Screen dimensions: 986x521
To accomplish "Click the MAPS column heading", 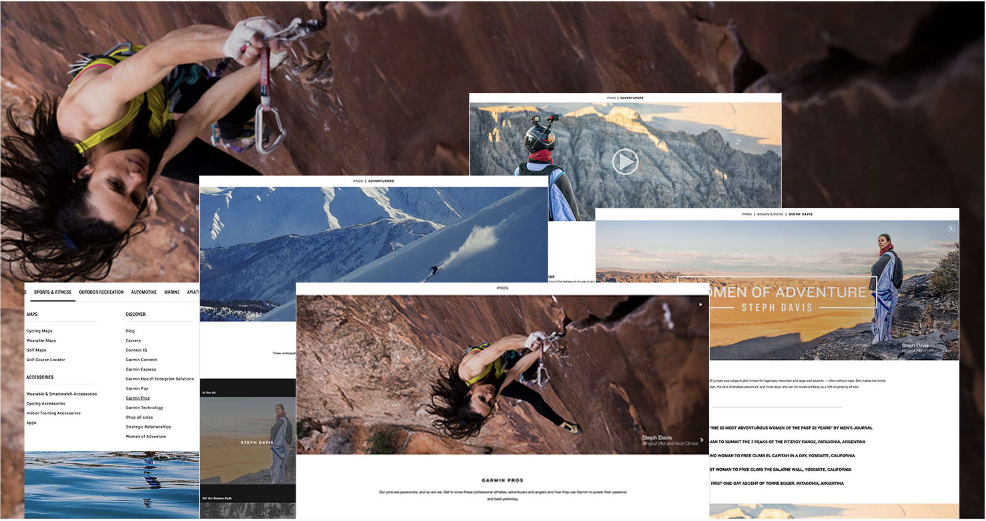I will click(x=32, y=314).
